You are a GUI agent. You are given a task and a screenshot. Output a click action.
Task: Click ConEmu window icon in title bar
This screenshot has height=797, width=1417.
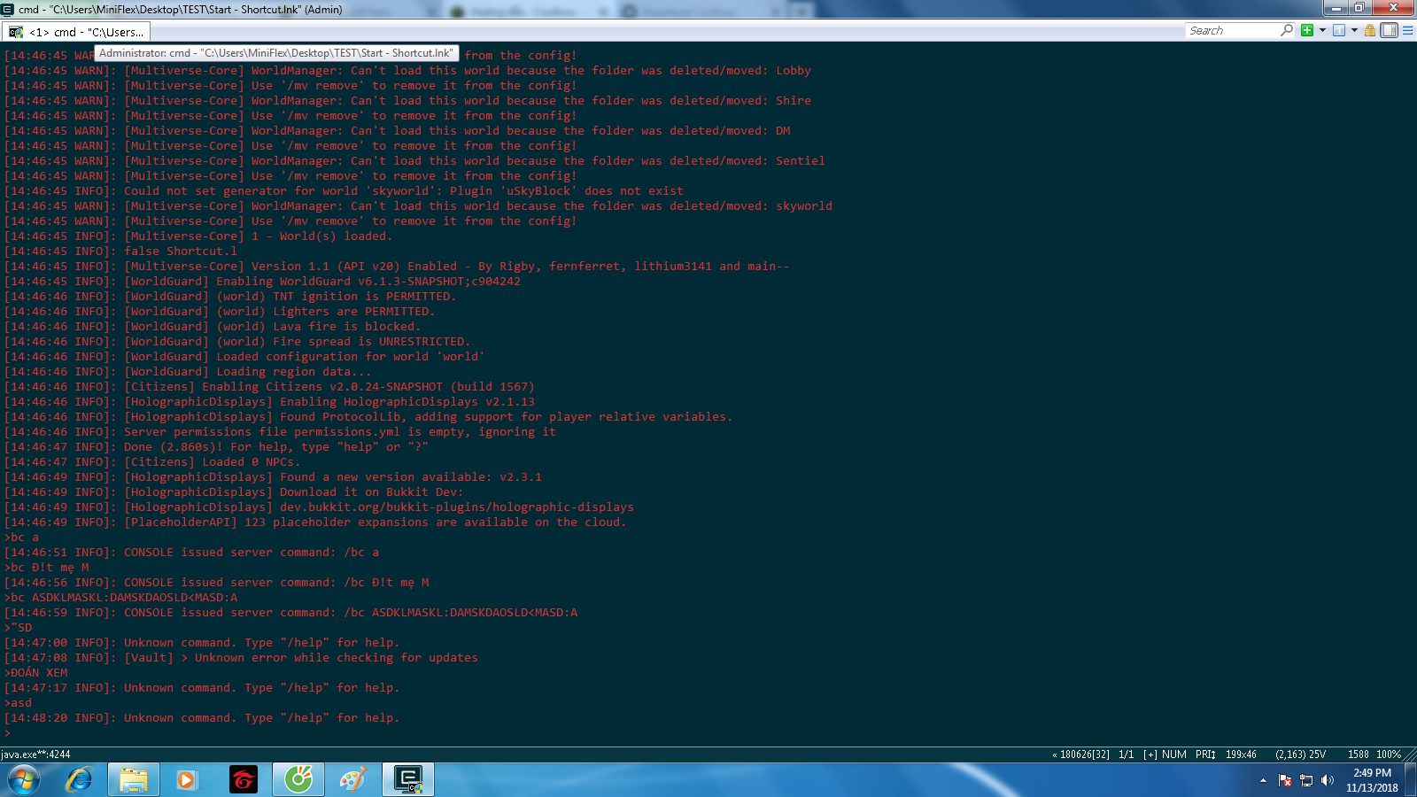click(x=8, y=9)
